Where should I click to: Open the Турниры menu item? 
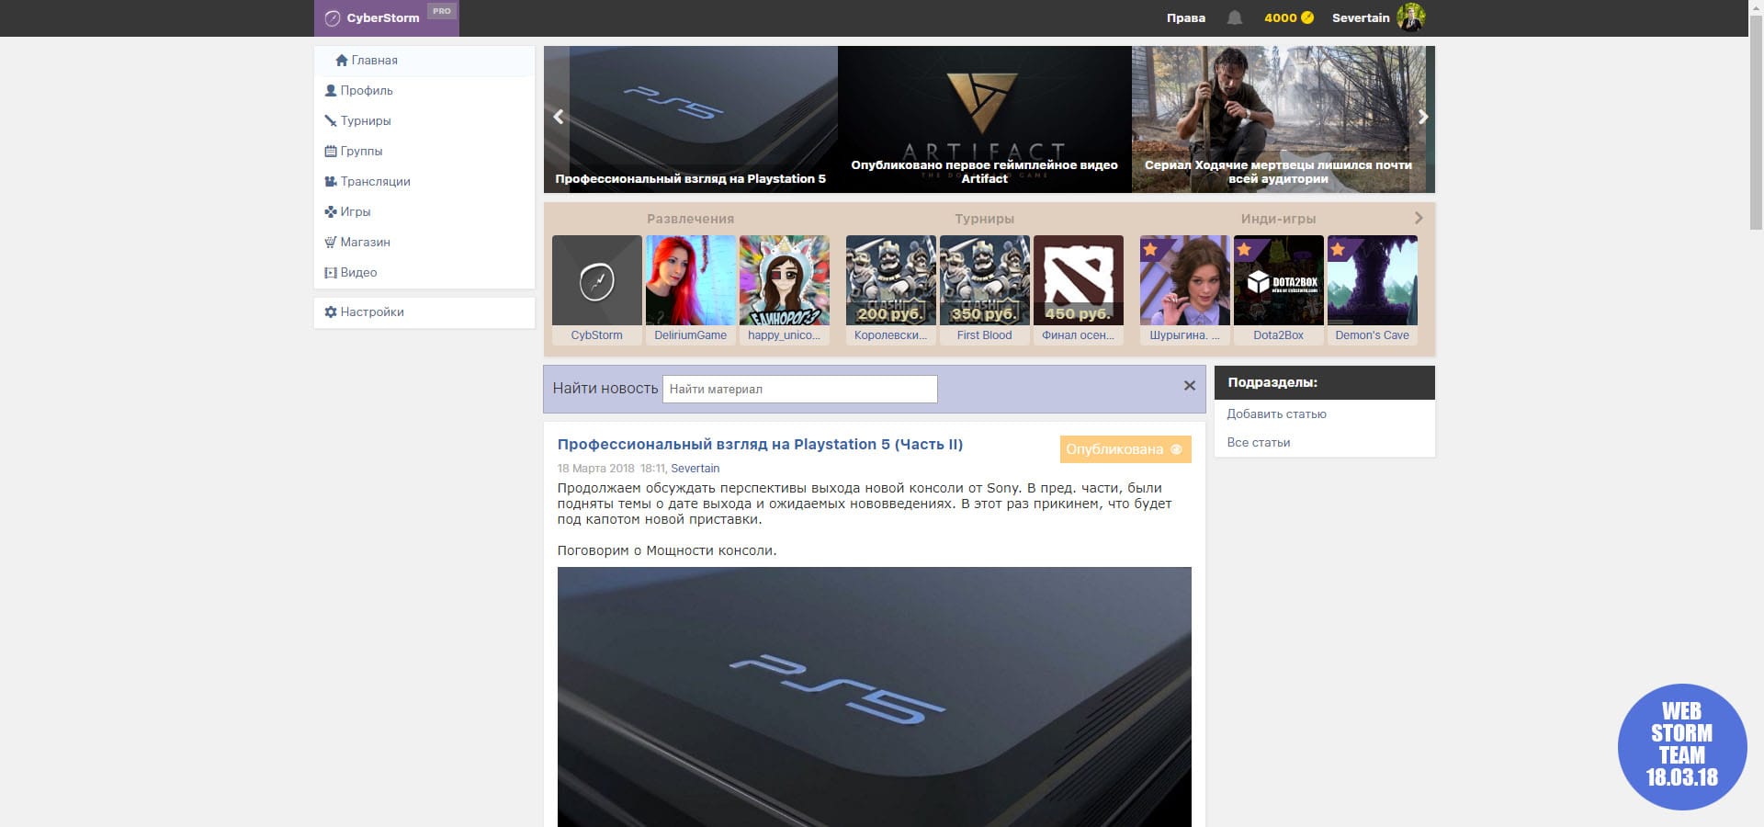coord(424,120)
